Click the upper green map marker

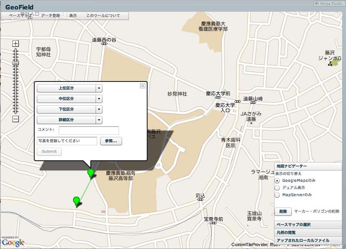click(x=90, y=173)
